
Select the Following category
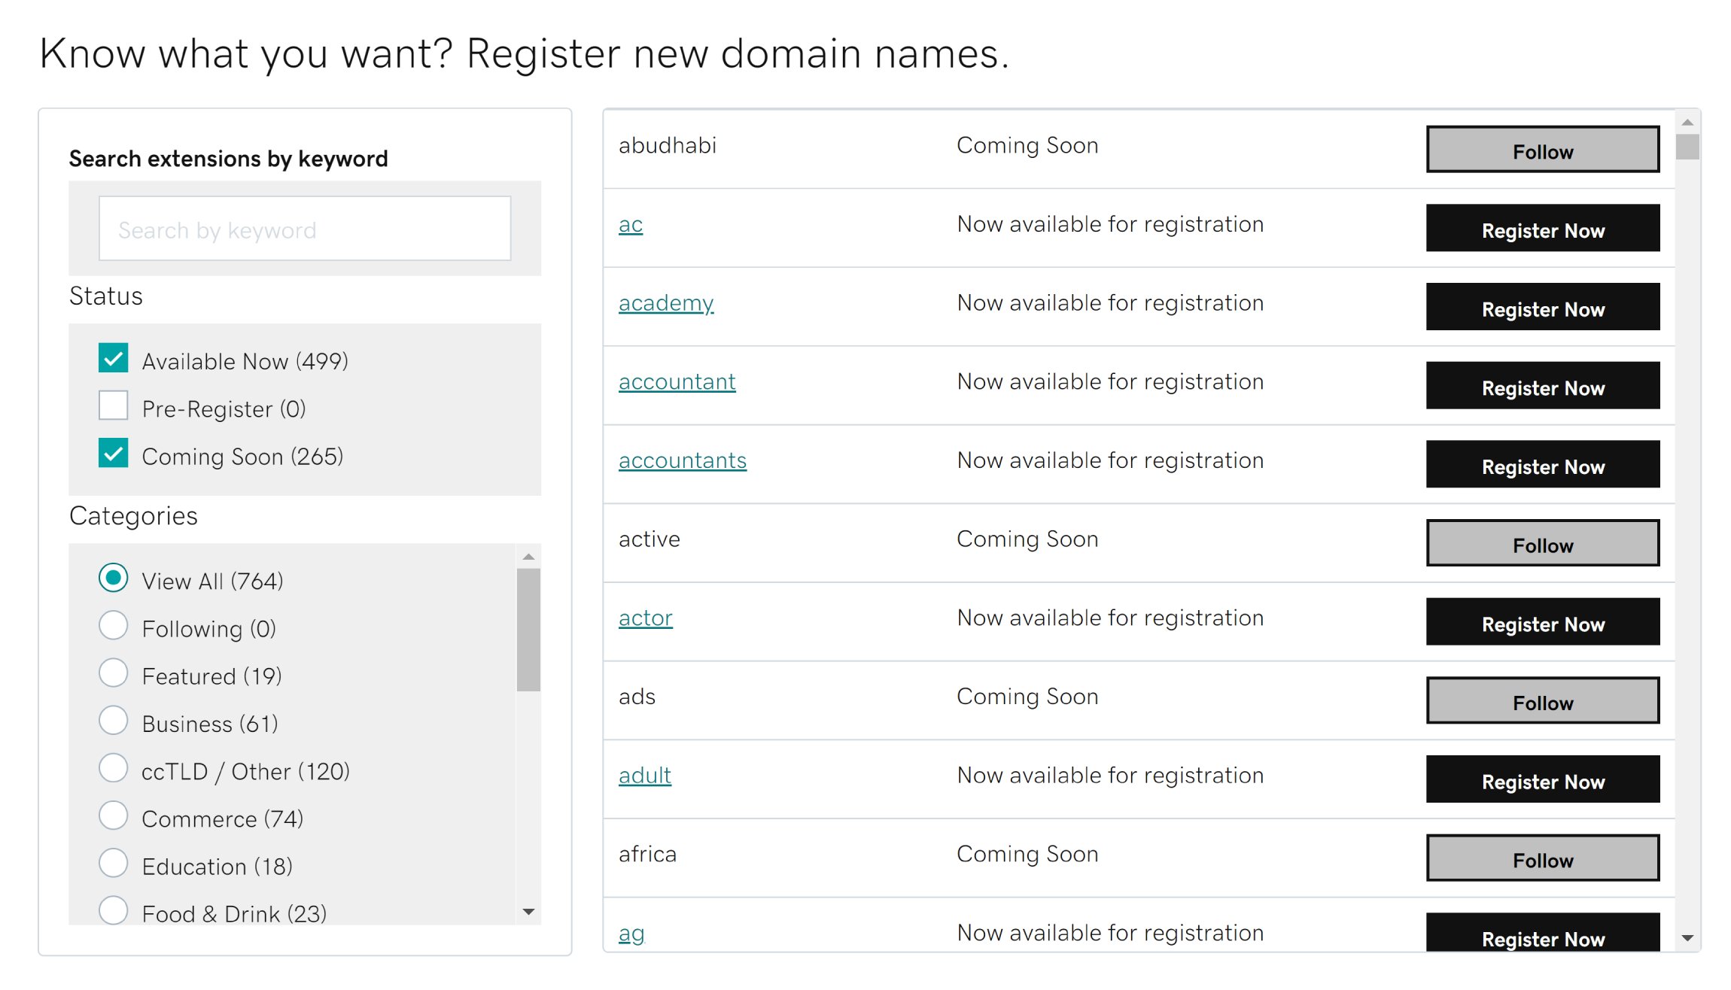[114, 626]
